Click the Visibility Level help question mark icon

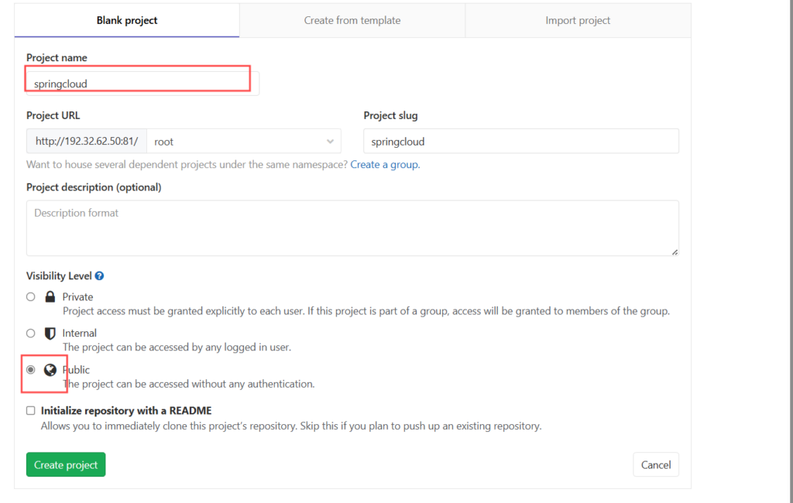(99, 275)
